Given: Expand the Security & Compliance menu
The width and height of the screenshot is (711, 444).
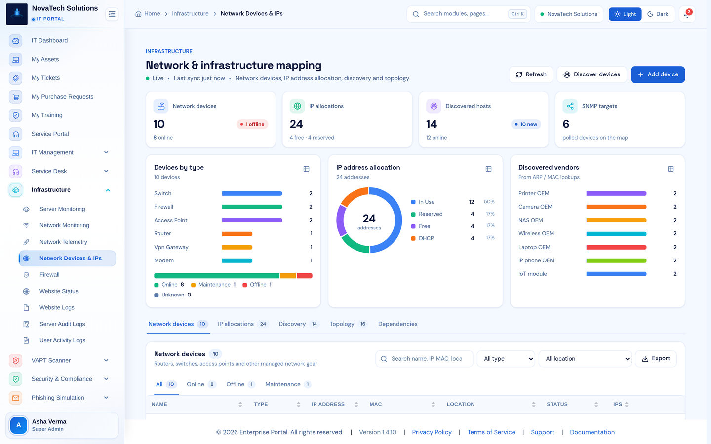Looking at the screenshot, I should (x=106, y=379).
